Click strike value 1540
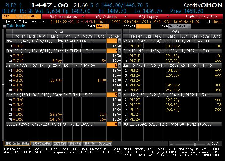The width and height of the screenshot is (225, 161). click(x=117, y=75)
